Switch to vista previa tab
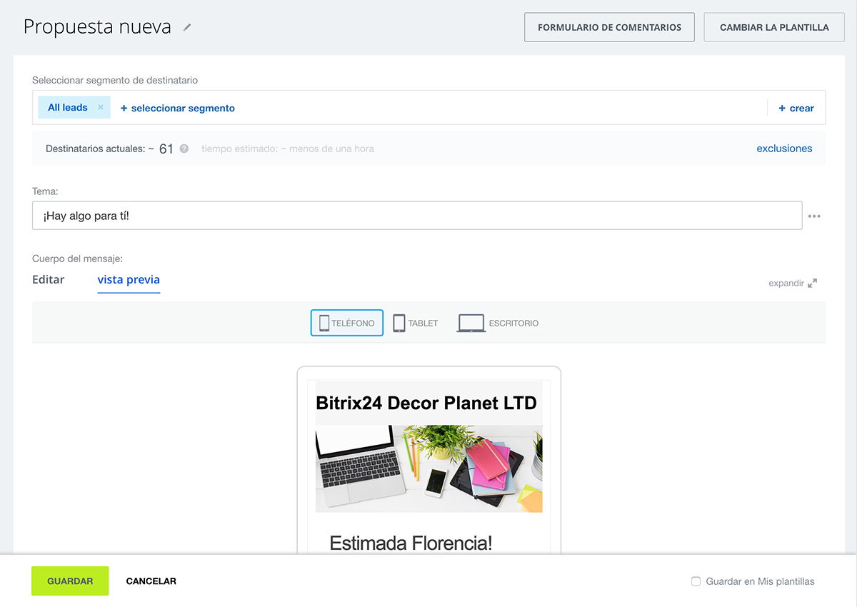Image resolution: width=857 pixels, height=607 pixels. point(129,279)
